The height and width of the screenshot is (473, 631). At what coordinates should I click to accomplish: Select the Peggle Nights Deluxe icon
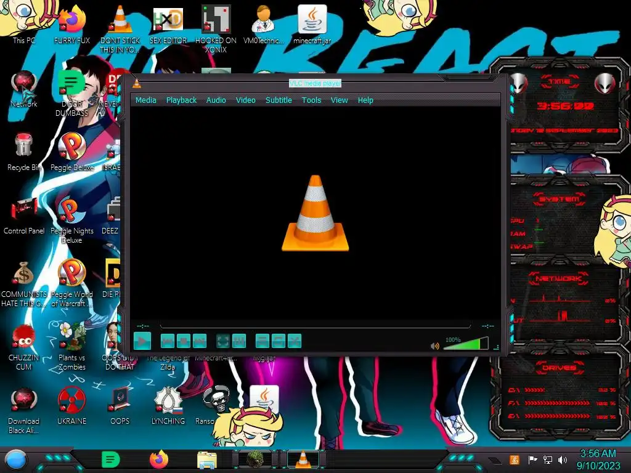(71, 220)
